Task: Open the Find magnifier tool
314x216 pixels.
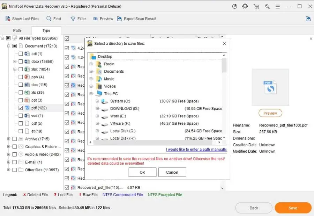Action: 49,19
